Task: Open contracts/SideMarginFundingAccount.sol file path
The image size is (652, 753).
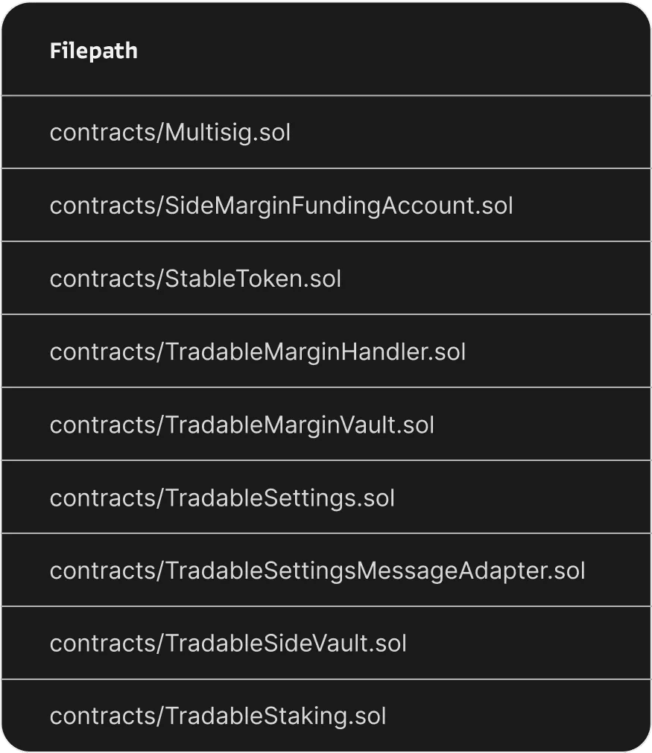Action: (x=281, y=206)
